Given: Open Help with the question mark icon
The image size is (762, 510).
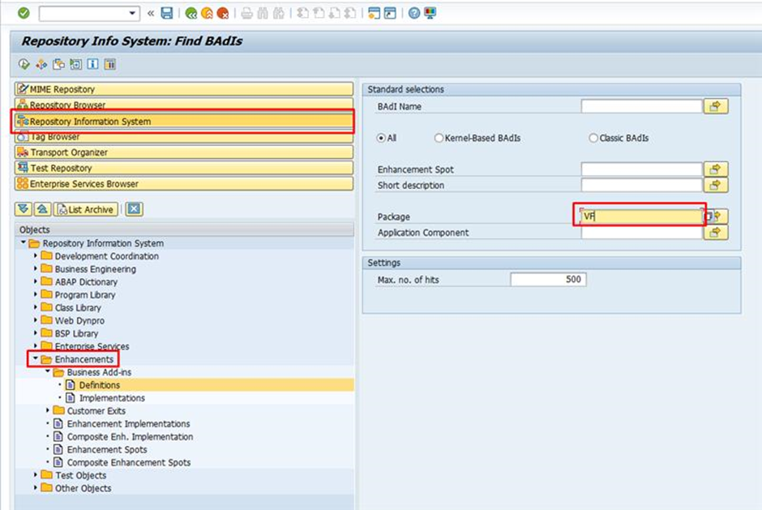Looking at the screenshot, I should click(x=414, y=13).
